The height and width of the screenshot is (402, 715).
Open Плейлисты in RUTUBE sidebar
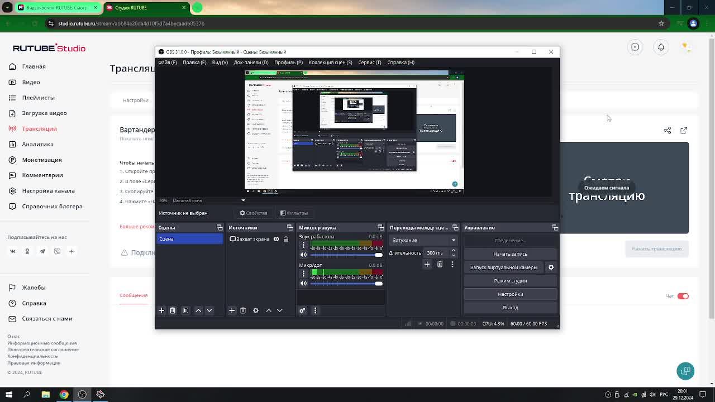click(38, 98)
